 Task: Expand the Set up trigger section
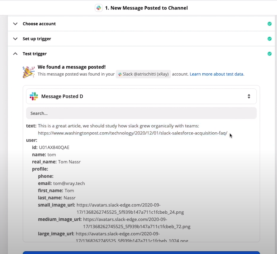coord(15,39)
